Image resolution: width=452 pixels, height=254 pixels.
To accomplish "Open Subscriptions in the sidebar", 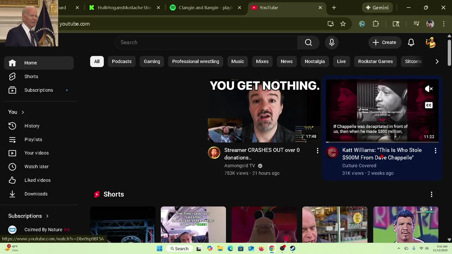I will (39, 90).
